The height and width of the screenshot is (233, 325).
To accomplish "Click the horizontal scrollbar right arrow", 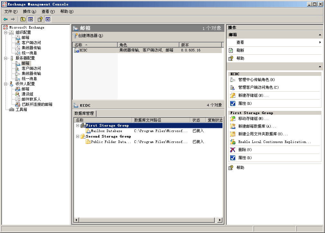I will pos(220,220).
